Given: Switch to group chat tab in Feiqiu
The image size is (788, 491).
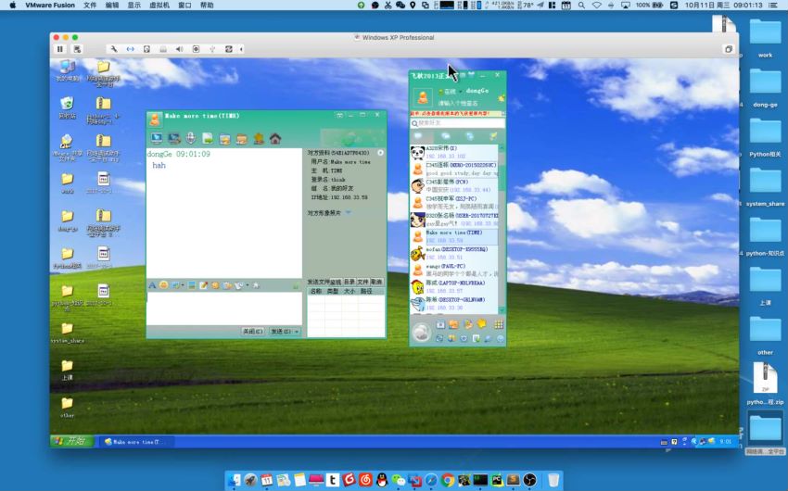Looking at the screenshot, I should click(446, 136).
